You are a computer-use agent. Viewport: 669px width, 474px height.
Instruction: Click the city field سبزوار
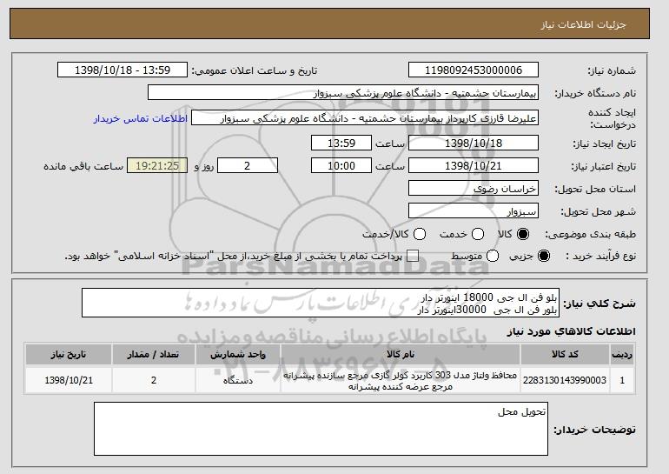click(x=474, y=211)
